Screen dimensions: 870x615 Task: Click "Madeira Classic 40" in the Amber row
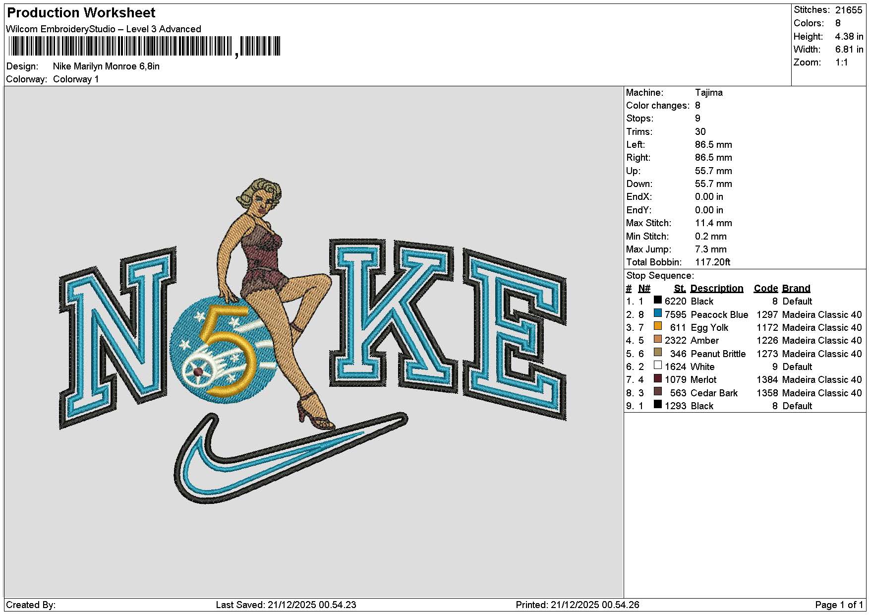pos(822,341)
